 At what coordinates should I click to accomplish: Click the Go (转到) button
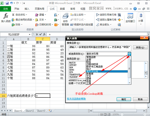[140, 47]
